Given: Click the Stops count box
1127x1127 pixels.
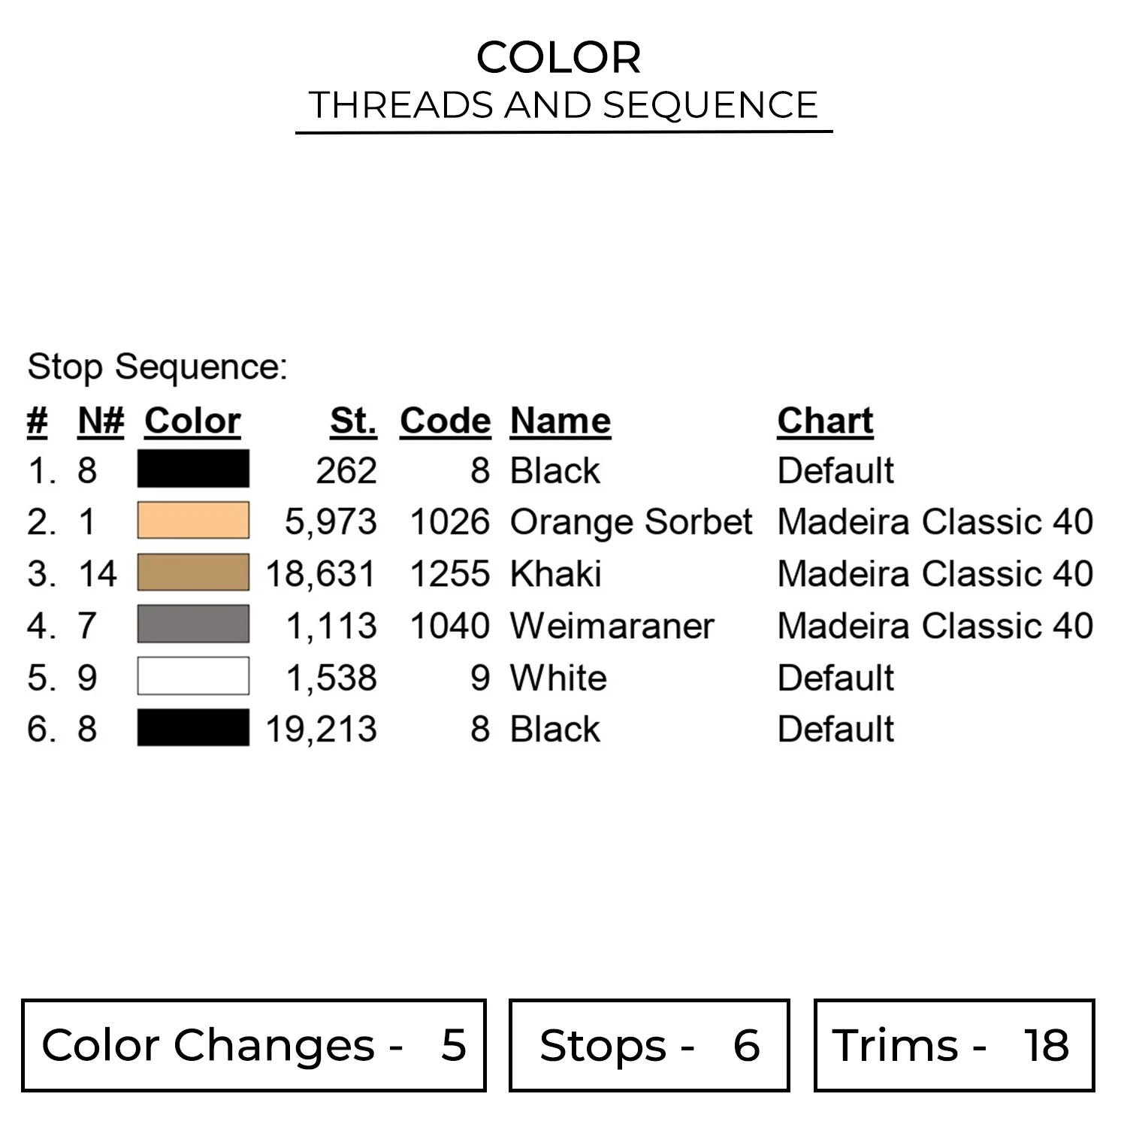Looking at the screenshot, I should click(649, 1045).
